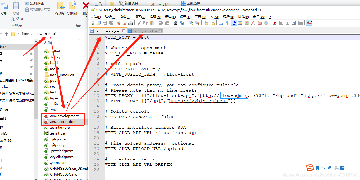Open Find dialog via binoculars icon
The width and height of the screenshot is (360, 180).
coord(176,23)
